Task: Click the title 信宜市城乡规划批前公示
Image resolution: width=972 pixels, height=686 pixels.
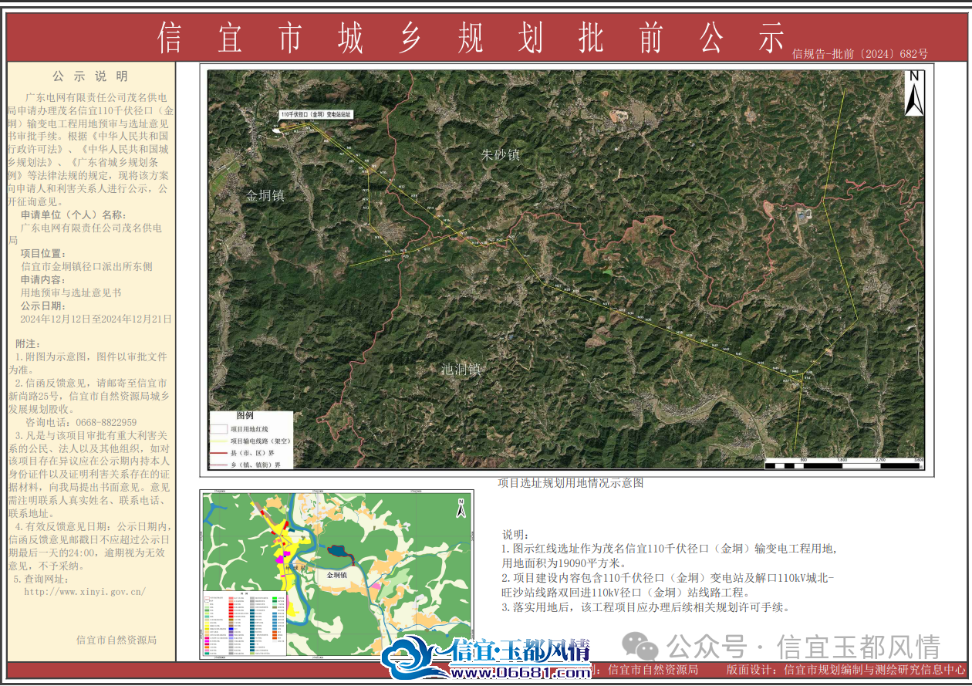Action: click(471, 38)
